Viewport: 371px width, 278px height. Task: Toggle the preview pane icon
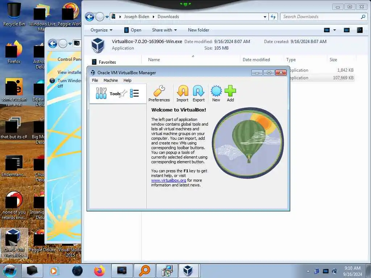pyautogui.click(x=347, y=30)
